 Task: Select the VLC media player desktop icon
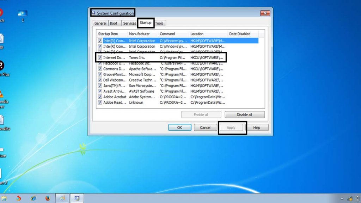click(x=2, y=99)
